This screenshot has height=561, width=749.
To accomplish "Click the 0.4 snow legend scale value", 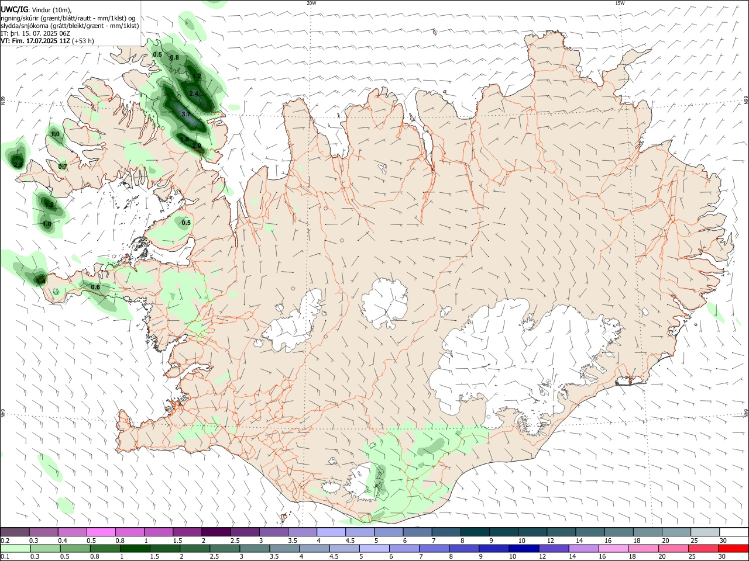I will coord(63,541).
